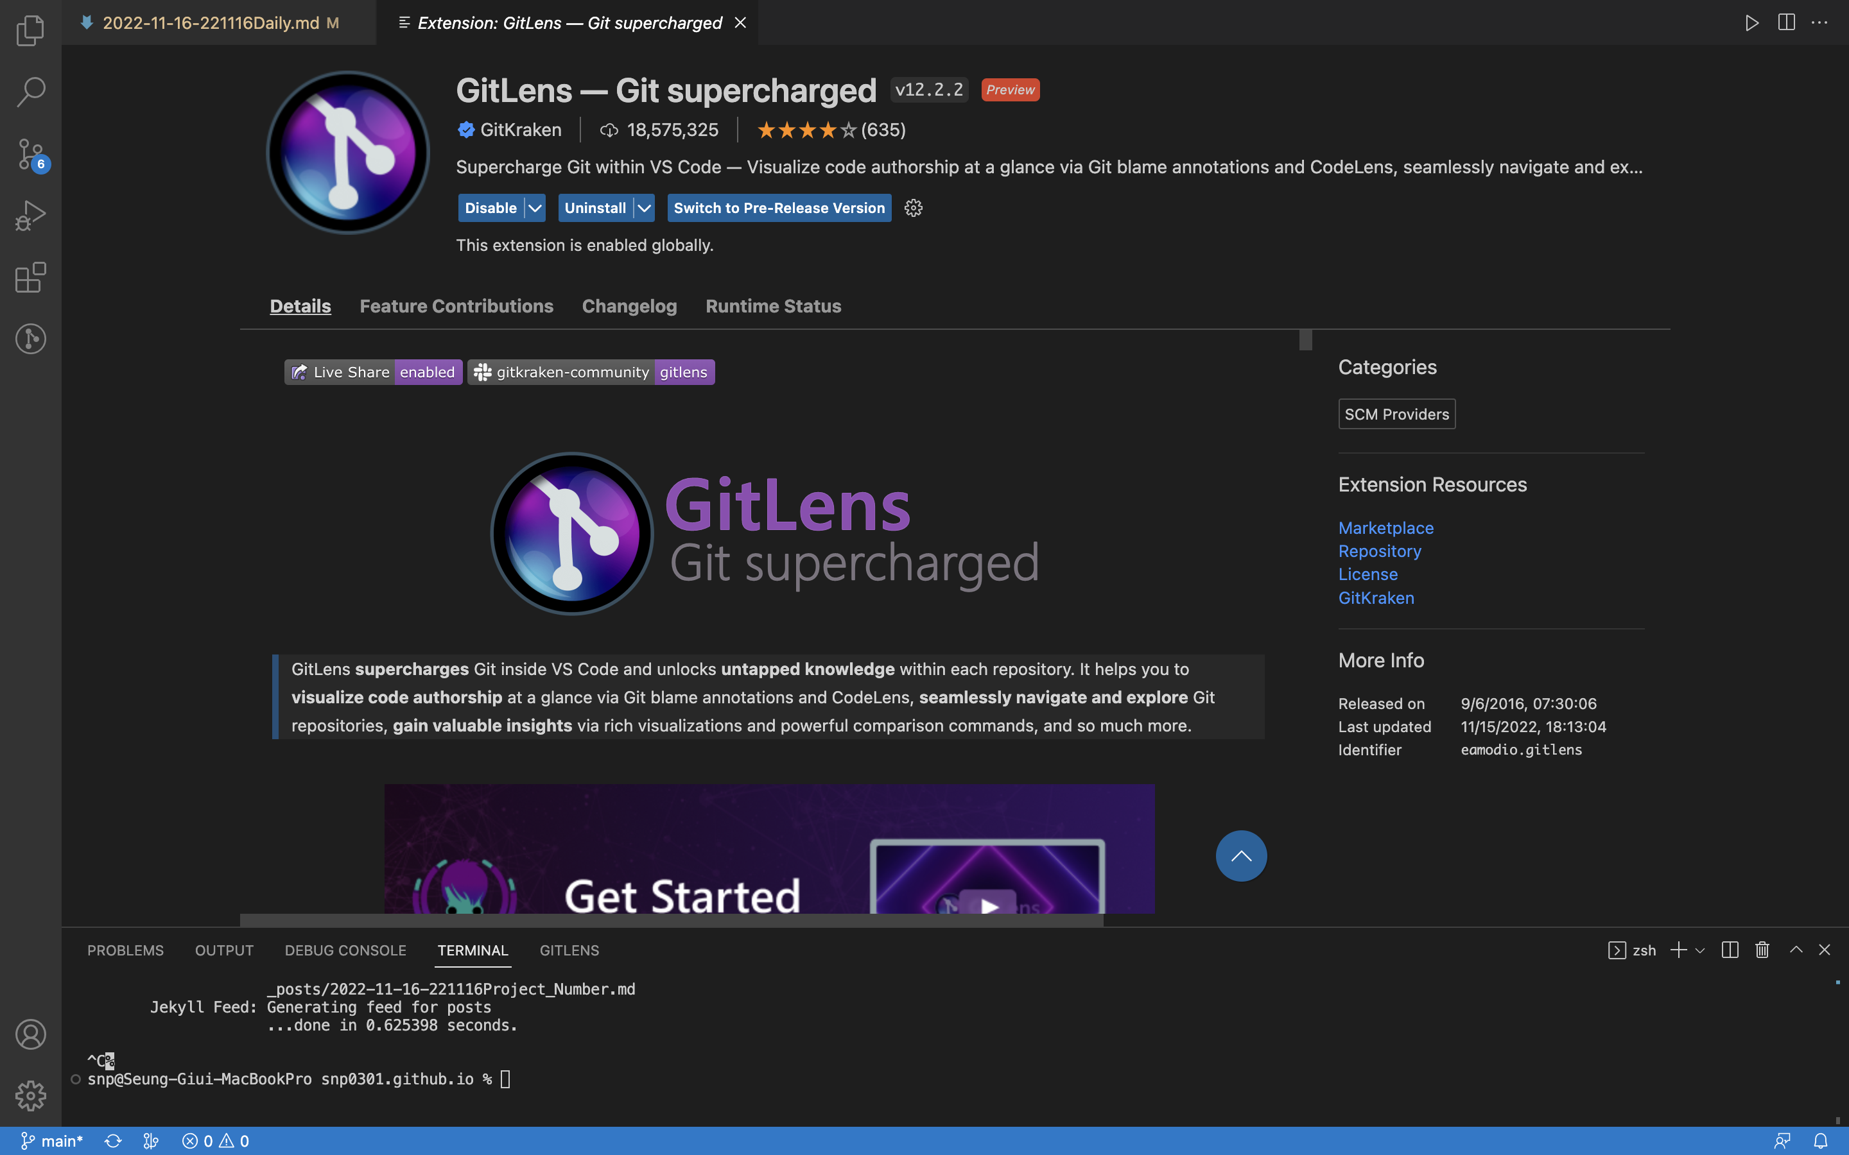Open the Extensions view icon
Screen dimensions: 1849x1155
click(31, 277)
